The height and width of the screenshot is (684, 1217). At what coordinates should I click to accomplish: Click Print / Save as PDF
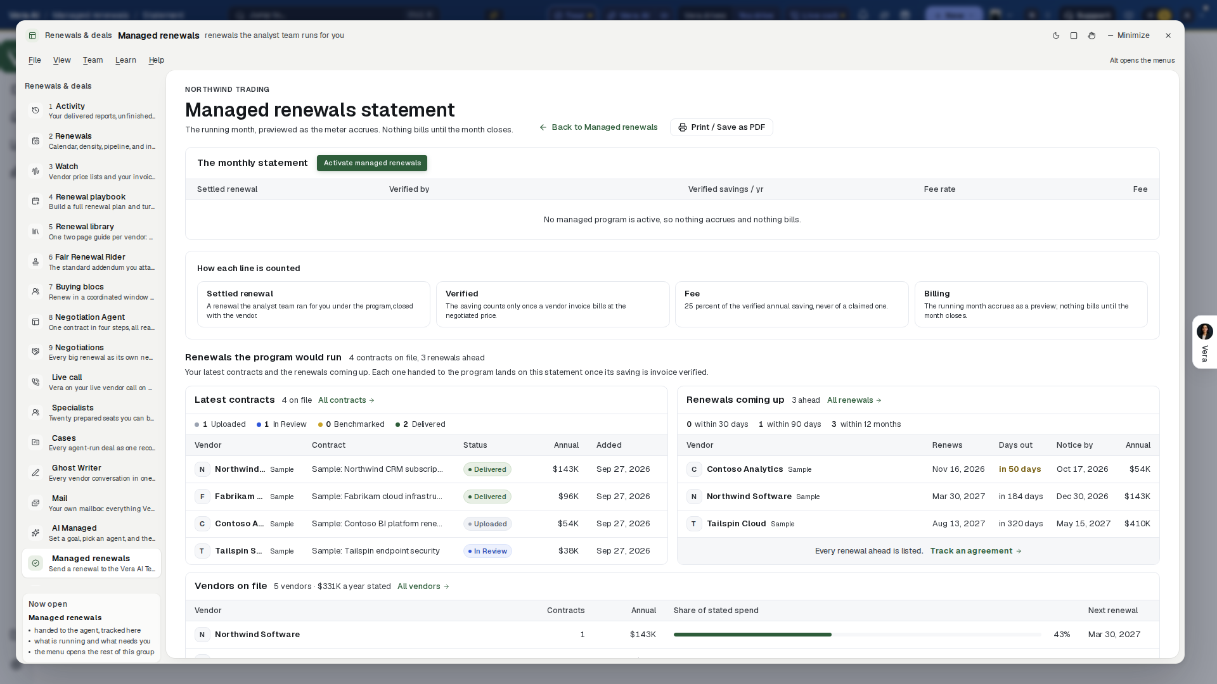coord(721,127)
